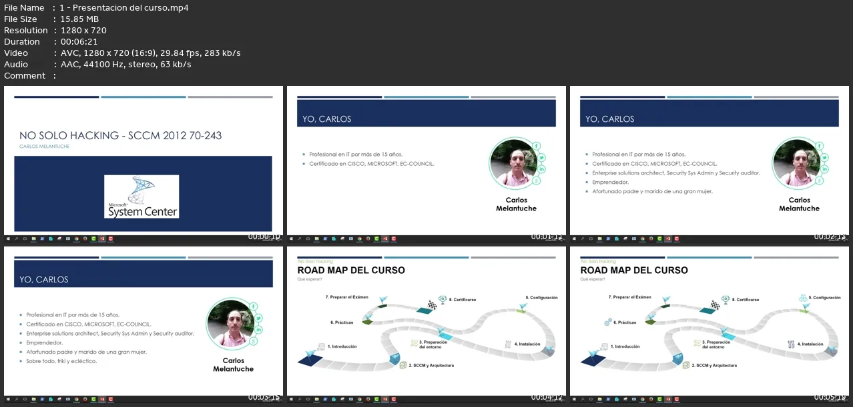Click LinkedIn icon in the 00:03:15 thumbnail
The width and height of the screenshot is (853, 407).
click(258, 330)
